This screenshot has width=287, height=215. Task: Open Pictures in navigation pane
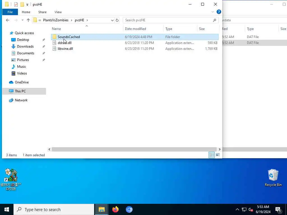tap(23, 60)
